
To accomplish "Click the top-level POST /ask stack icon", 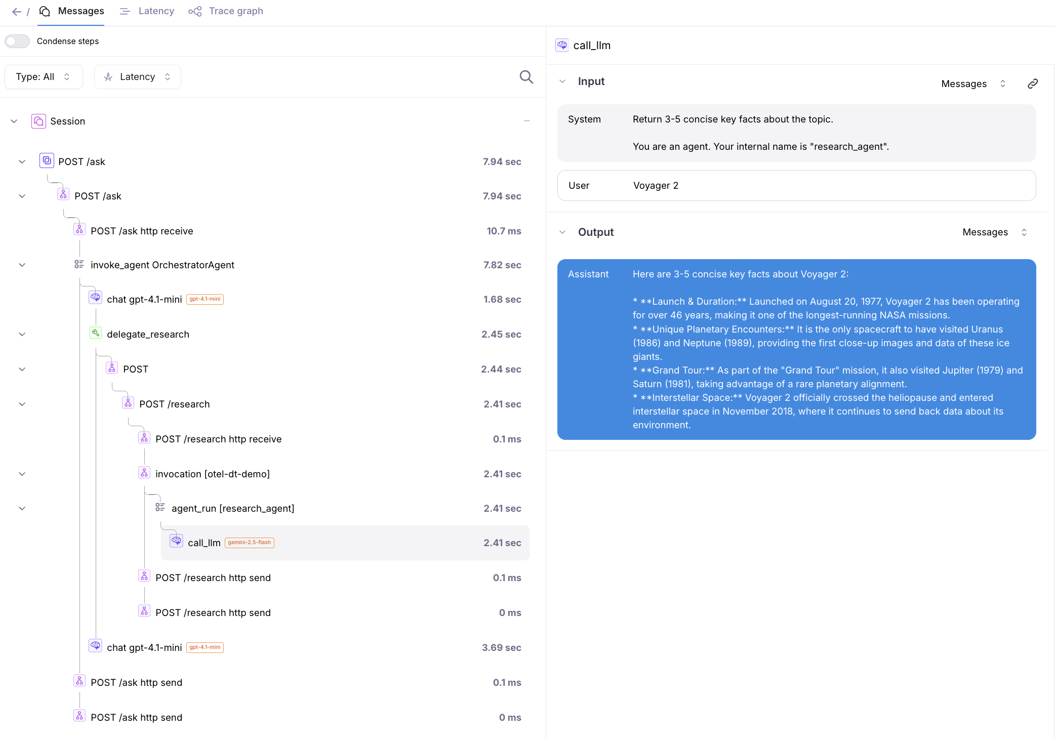I will coord(47,161).
